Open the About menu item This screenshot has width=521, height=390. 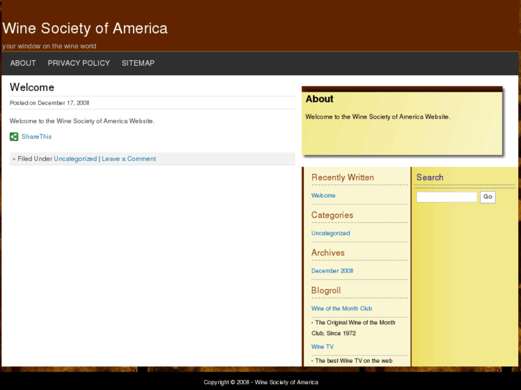point(23,63)
